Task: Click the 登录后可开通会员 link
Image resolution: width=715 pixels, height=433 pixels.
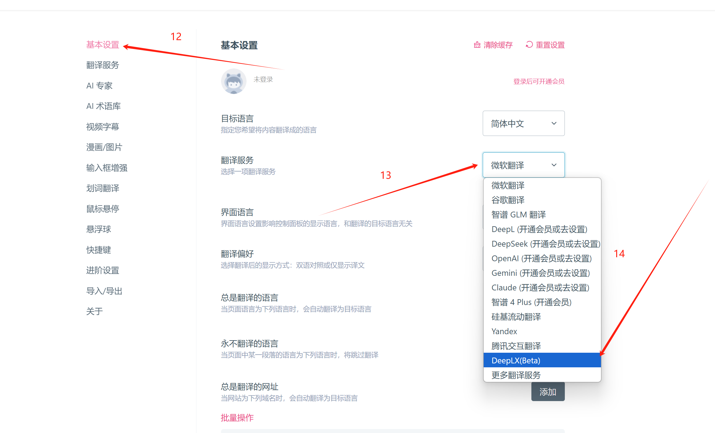Action: pyautogui.click(x=538, y=81)
